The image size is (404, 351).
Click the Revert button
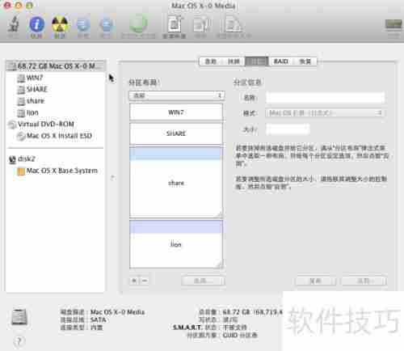click(x=316, y=281)
